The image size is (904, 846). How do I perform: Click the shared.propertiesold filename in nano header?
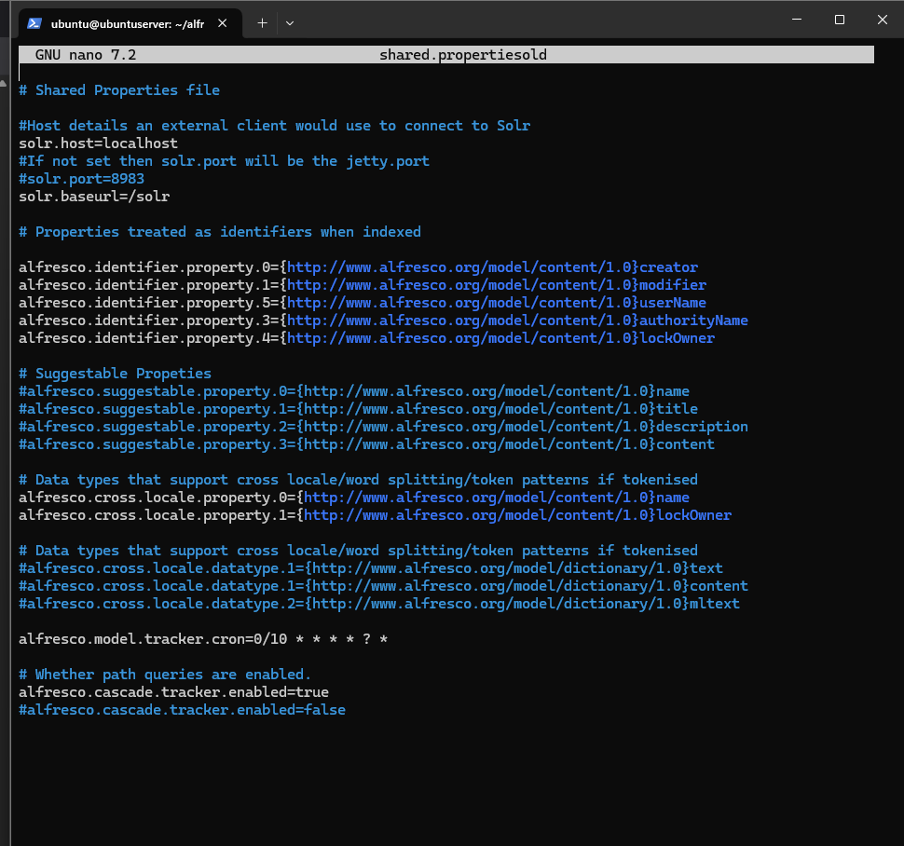click(462, 55)
